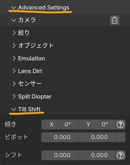Select the second シフト value field
The width and height of the screenshot is (130, 165).
[x=97, y=155]
